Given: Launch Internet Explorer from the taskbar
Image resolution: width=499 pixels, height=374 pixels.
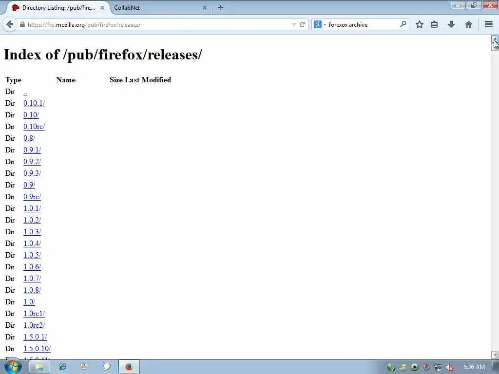Looking at the screenshot, I should tap(62, 367).
